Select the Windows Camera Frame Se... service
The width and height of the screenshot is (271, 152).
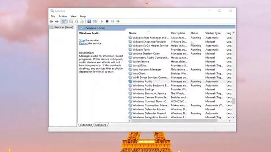coord(150,97)
